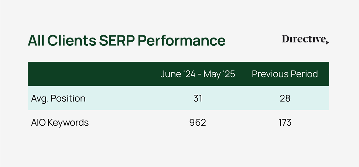Image resolution: width=359 pixels, height=167 pixels.
Task: Select the All Clients SERP Performance title
Action: coord(127,41)
